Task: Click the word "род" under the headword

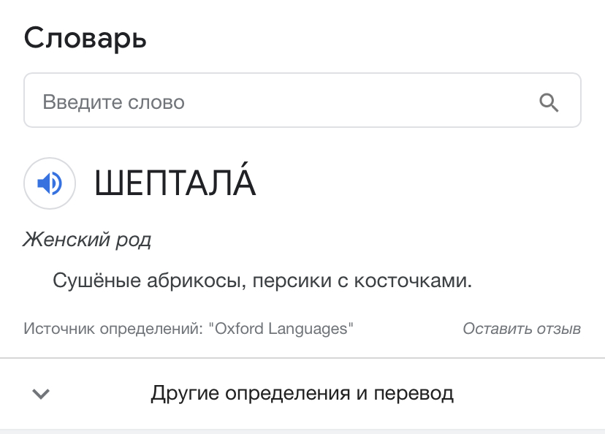Action: [134, 240]
